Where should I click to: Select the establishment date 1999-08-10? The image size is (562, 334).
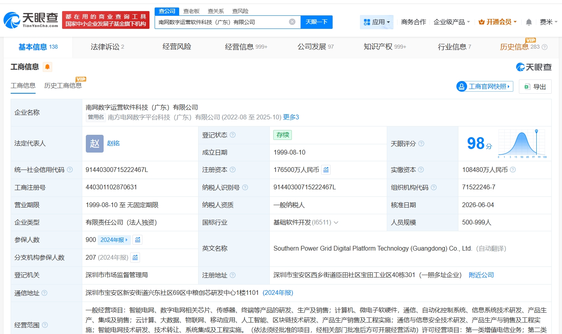pyautogui.click(x=290, y=153)
